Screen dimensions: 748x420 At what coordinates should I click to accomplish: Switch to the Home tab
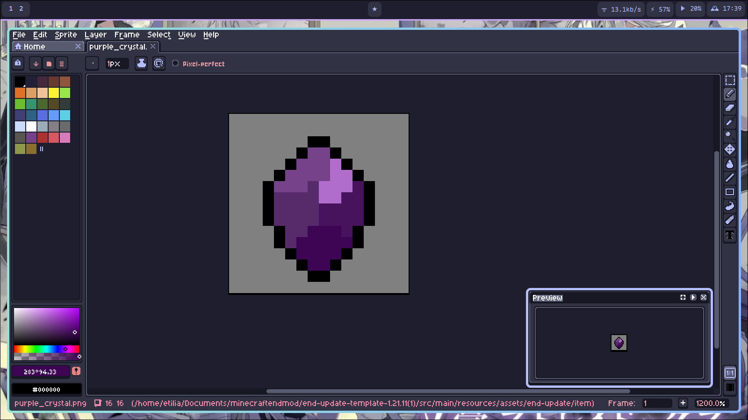click(34, 47)
